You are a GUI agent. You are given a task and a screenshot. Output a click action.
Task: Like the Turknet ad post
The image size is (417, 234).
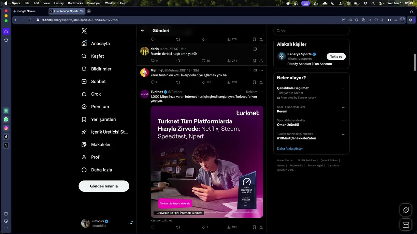(x=204, y=227)
